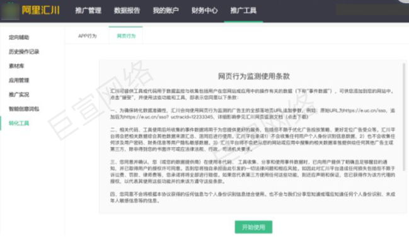Open the 推广管理 menu
Viewport: 409px width, 237px height.
point(88,11)
